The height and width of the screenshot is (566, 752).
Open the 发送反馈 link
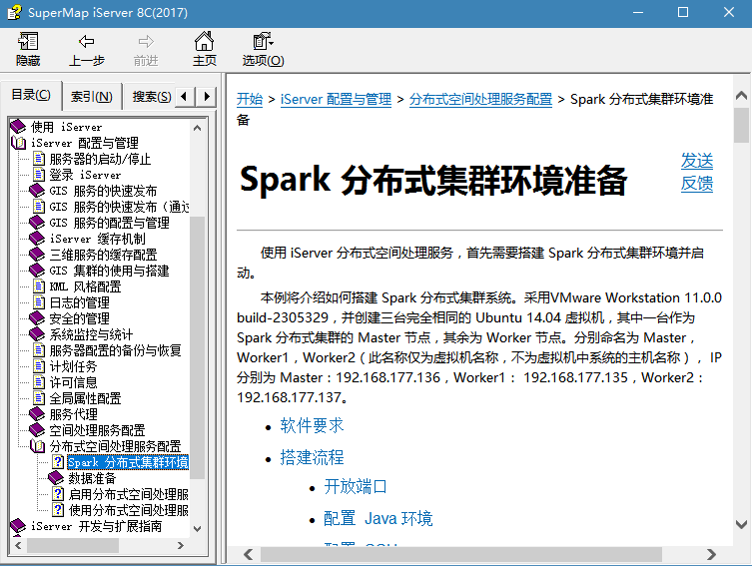coord(696,172)
